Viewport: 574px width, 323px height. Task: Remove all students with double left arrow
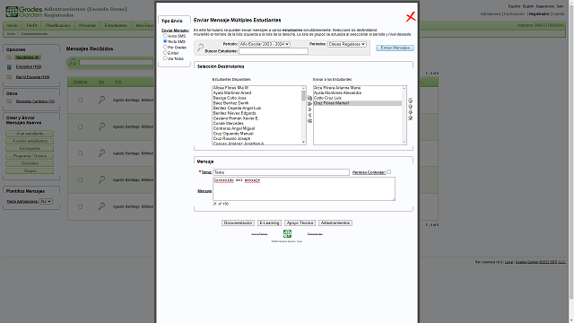tap(309, 121)
